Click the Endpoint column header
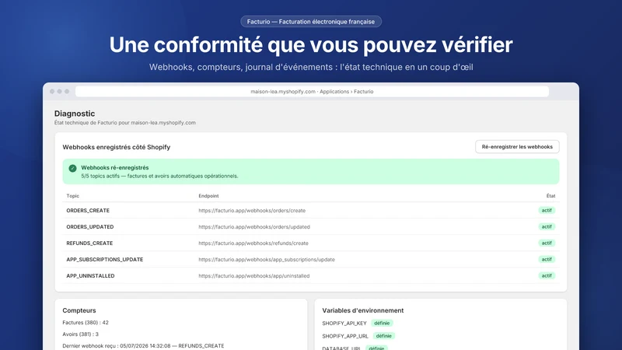 tap(208, 196)
